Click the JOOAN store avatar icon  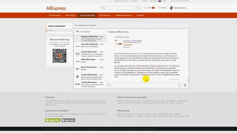tap(77, 54)
